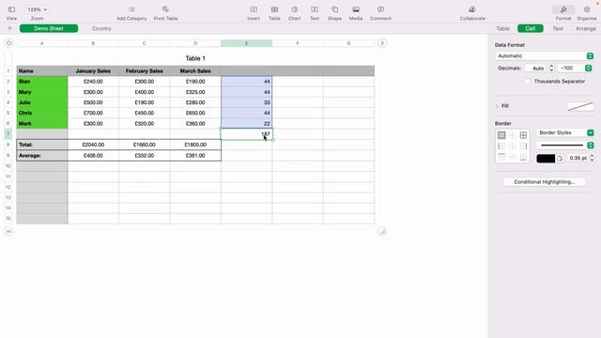Open the border line style dropdown
Screen dimensions: 601x338
[565, 146]
